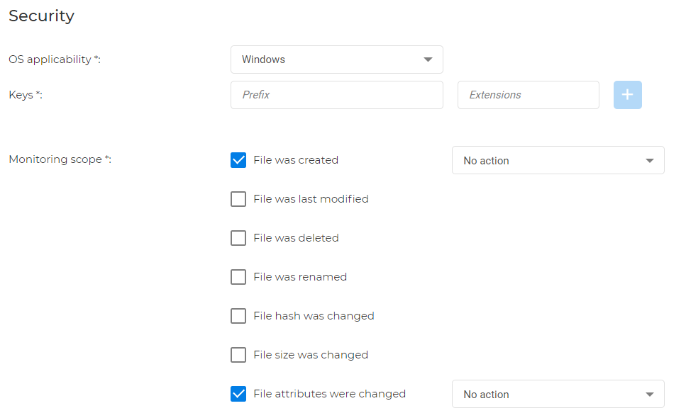Uncheck the File was created checkbox

click(238, 160)
